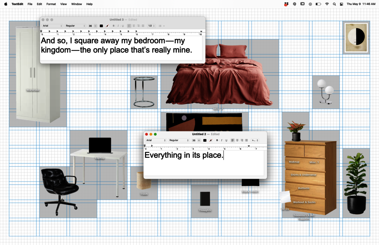Image resolution: width=379 pixels, height=245 pixels.
Task: Open text color swatch in Untitled 2
Action: (205, 140)
